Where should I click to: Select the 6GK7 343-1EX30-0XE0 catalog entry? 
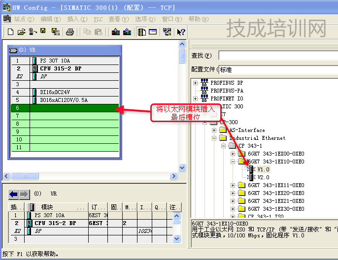click(x=276, y=209)
